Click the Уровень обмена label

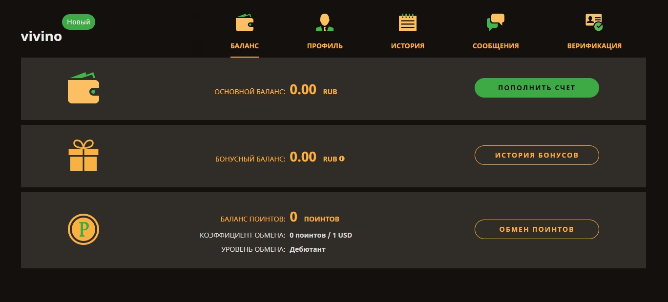(x=253, y=249)
